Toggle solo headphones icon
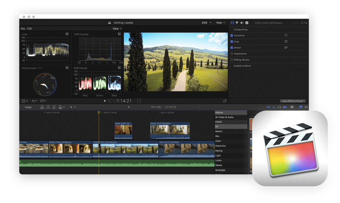The width and height of the screenshot is (340, 203). pyautogui.click(x=279, y=107)
